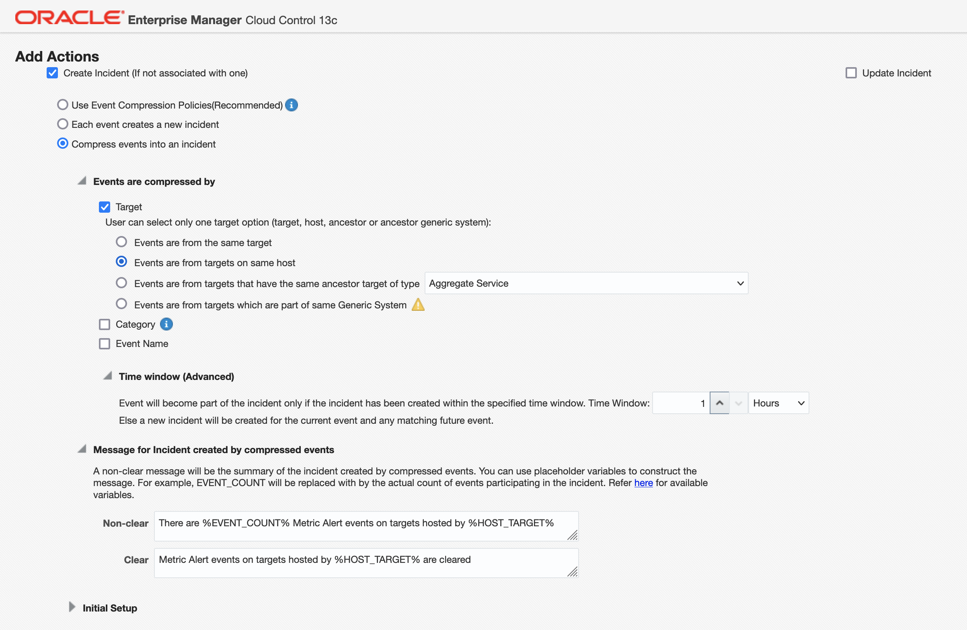Expand the Initial Setup section
The width and height of the screenshot is (967, 630).
72,607
